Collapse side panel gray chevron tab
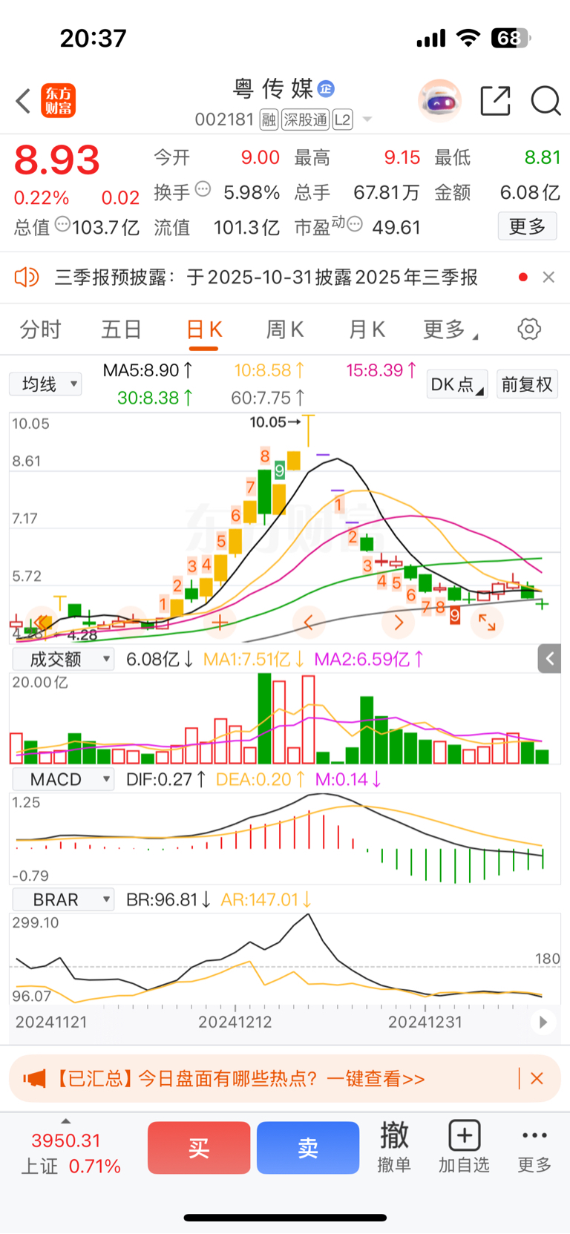The height and width of the screenshot is (1234, 570). [549, 658]
